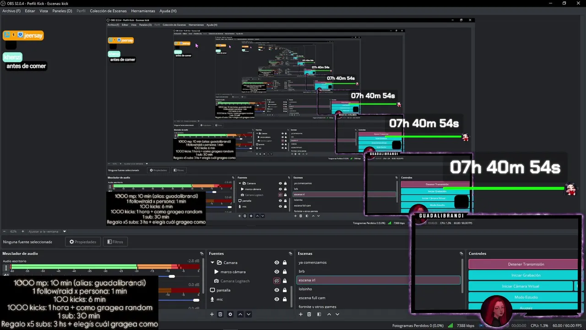
Task: Undock the Mezclador de audio panel
Action: (x=201, y=253)
